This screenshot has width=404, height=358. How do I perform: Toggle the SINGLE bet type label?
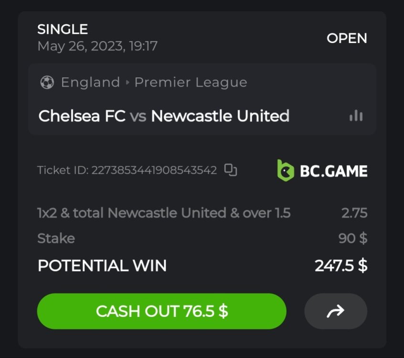[63, 29]
